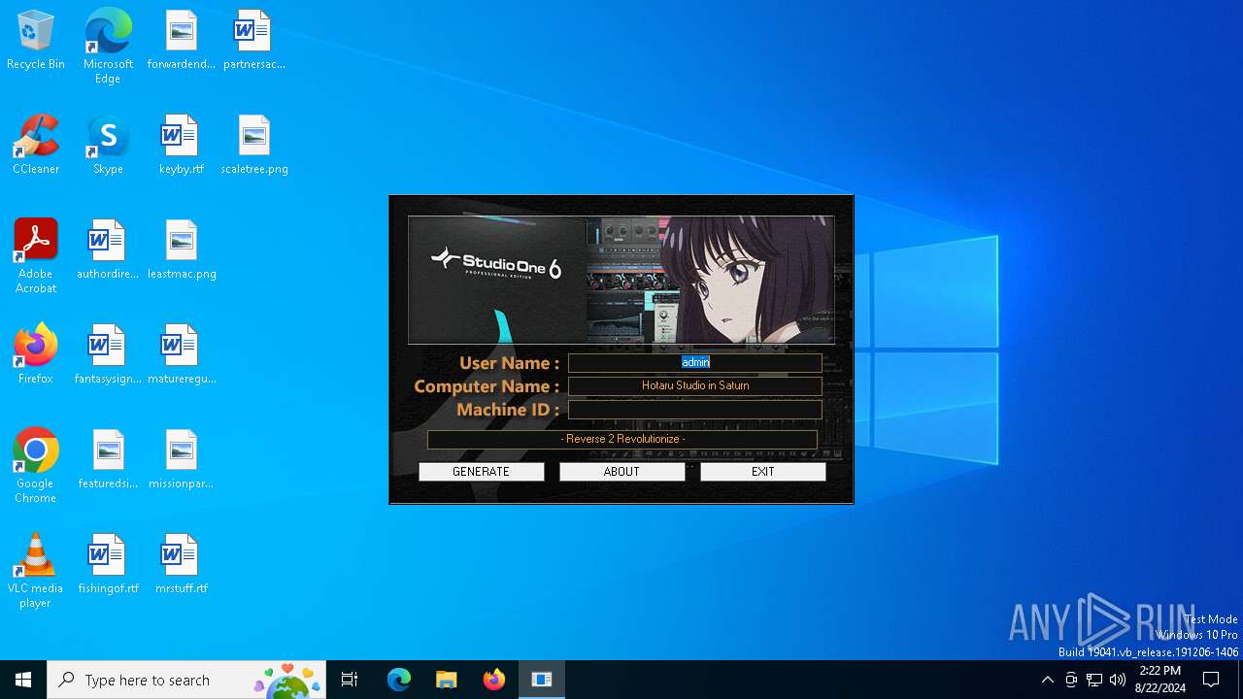Select the leastmac.png file icon

coord(182,250)
